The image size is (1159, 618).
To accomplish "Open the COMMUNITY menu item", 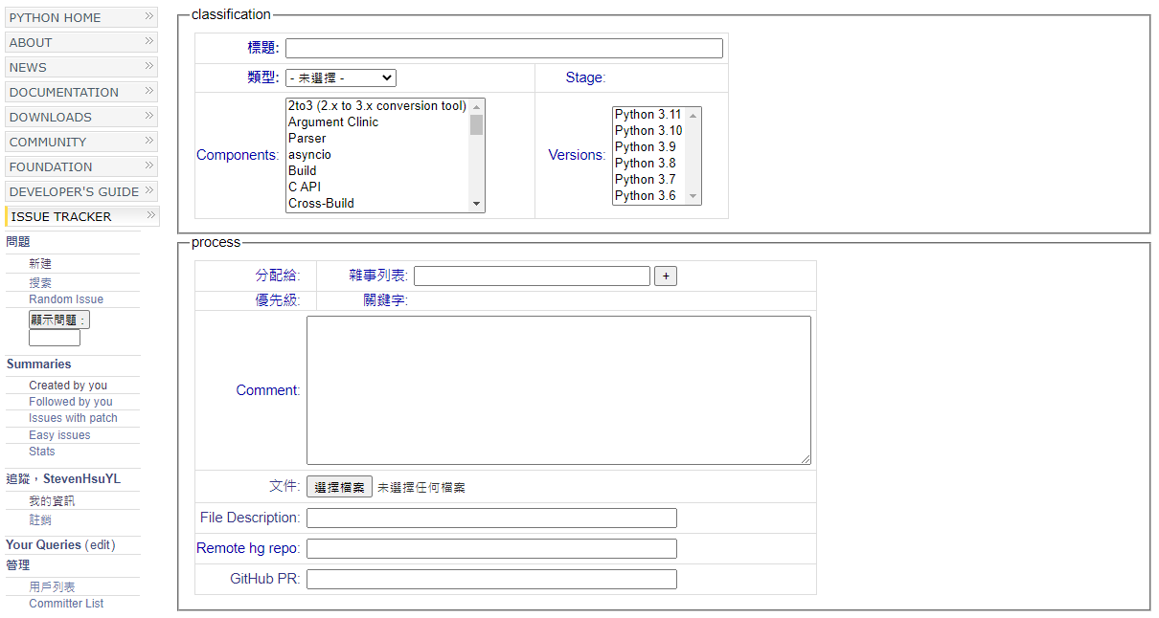I will pyautogui.click(x=48, y=142).
